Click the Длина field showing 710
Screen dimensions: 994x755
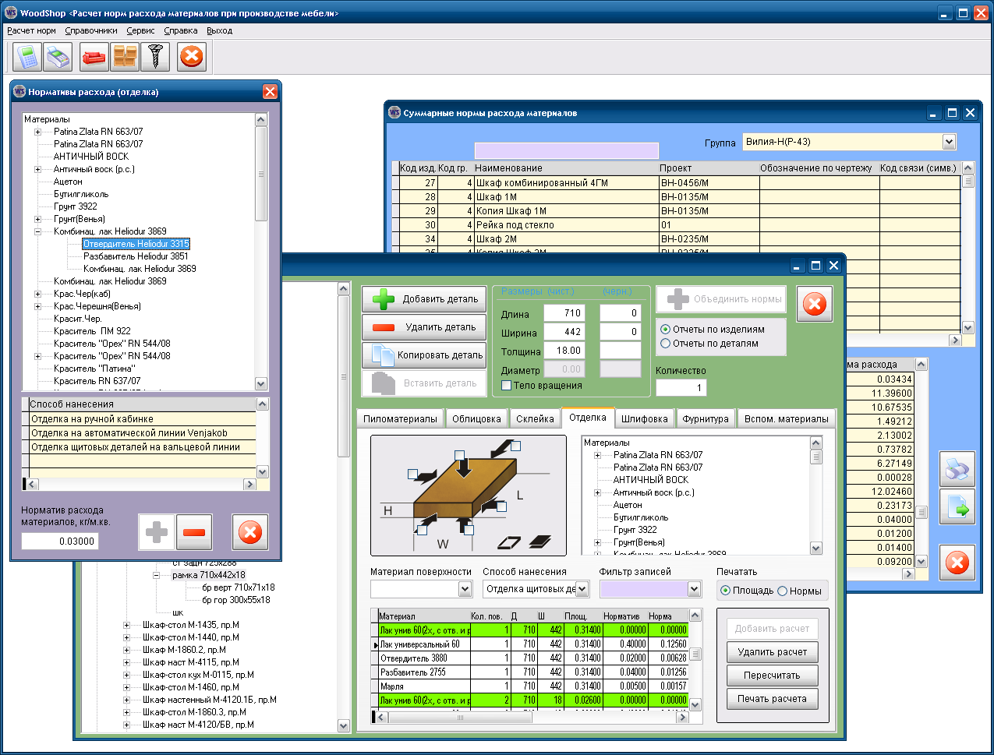[x=564, y=313]
